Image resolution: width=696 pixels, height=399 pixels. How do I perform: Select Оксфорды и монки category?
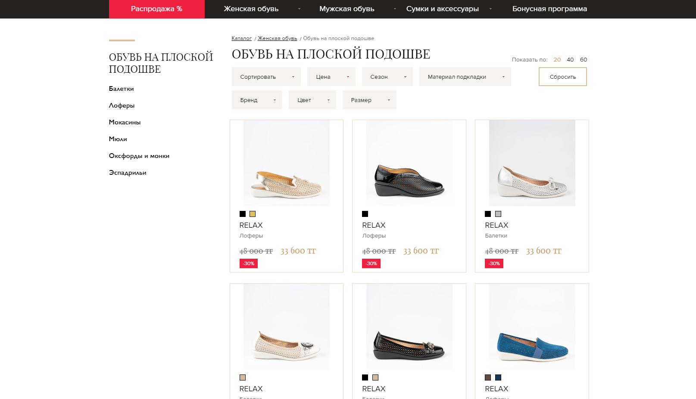(x=139, y=156)
